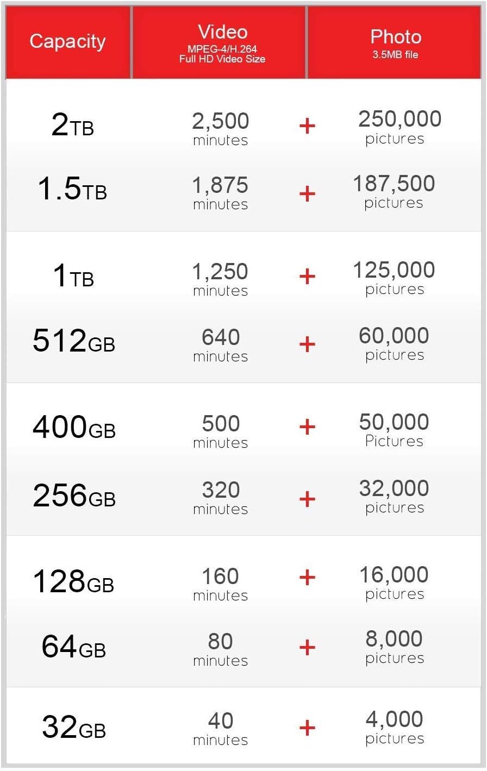Select the 400GB capacity entry
The image size is (487, 771).
(x=74, y=428)
